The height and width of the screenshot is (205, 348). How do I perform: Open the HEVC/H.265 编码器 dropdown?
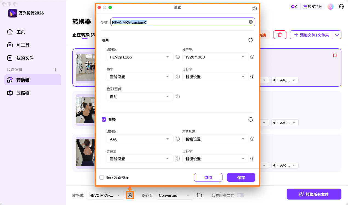point(140,57)
